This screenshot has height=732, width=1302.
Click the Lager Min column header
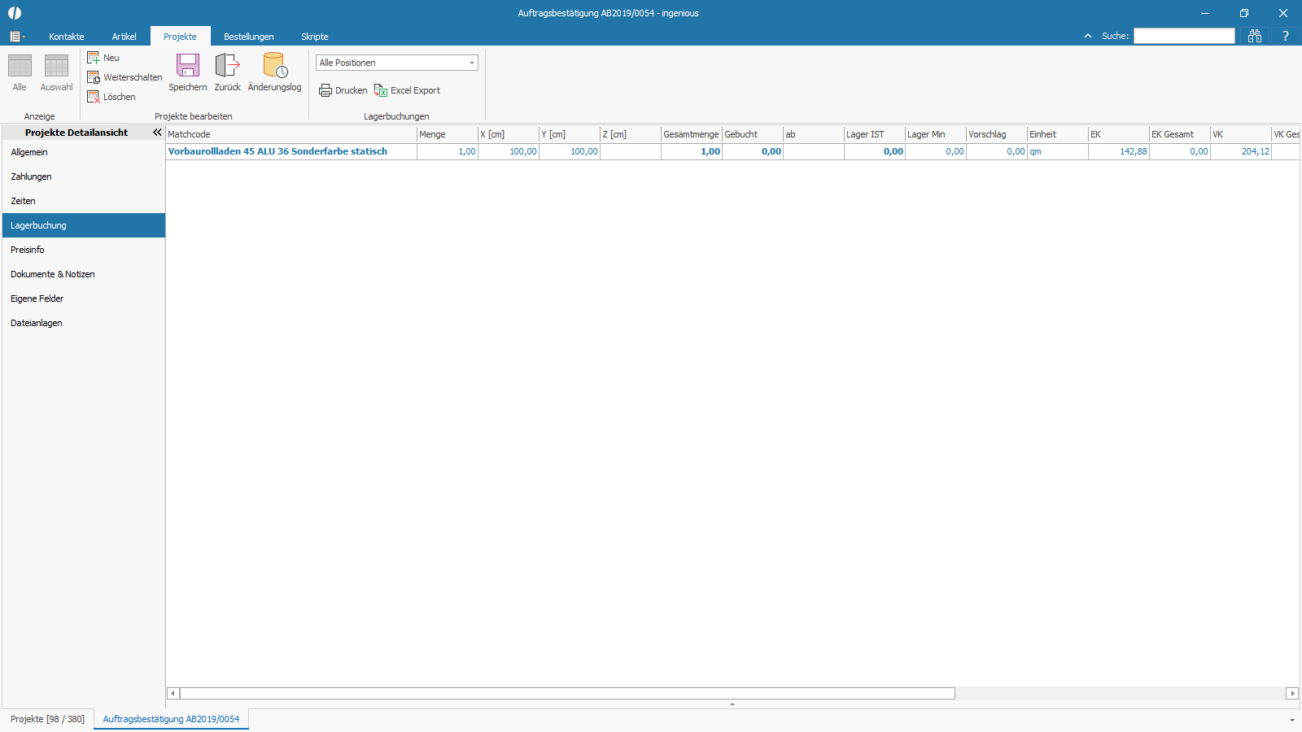936,134
